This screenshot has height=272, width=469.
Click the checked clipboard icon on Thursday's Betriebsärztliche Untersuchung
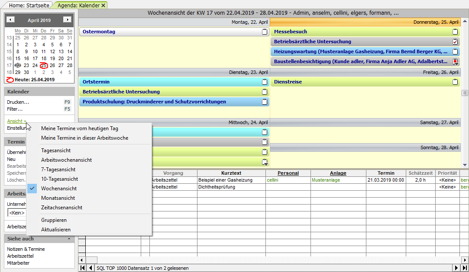455,42
